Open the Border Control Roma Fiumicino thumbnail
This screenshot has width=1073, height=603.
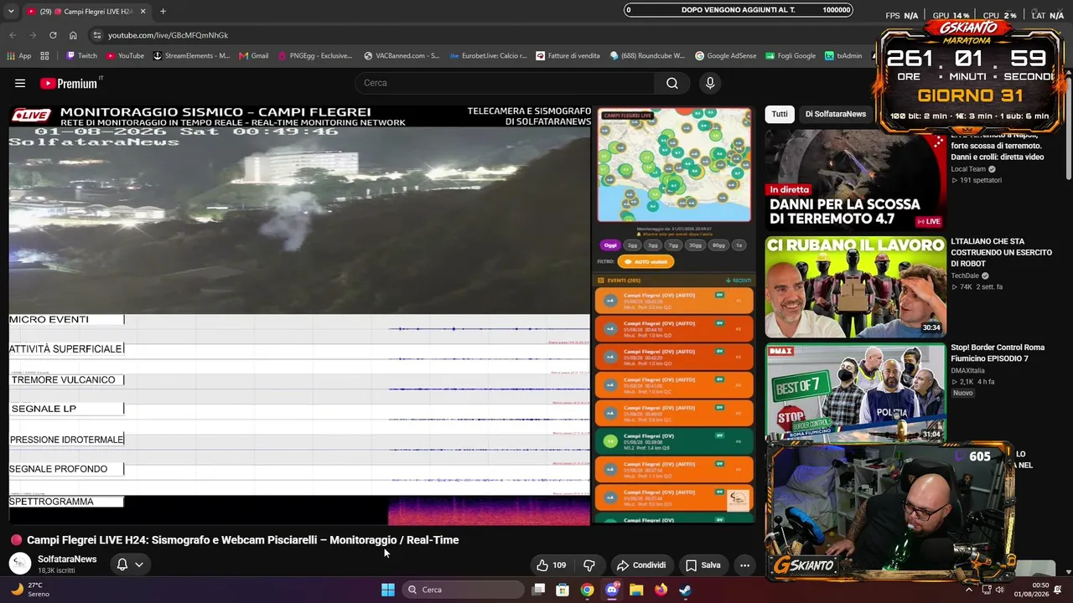pyautogui.click(x=855, y=392)
